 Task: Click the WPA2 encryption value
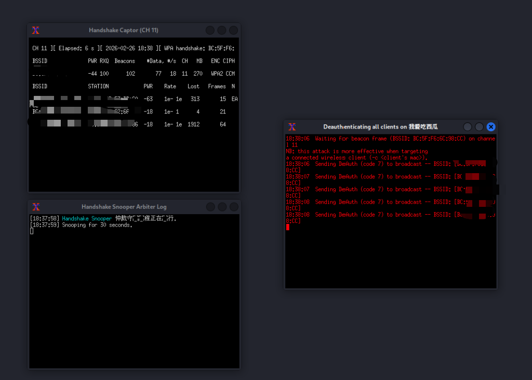coord(217,74)
